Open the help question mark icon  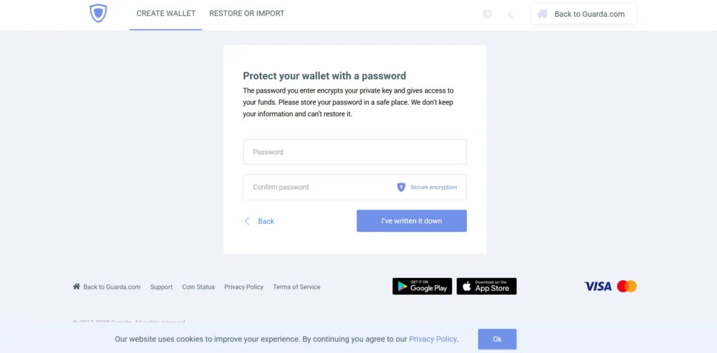487,14
